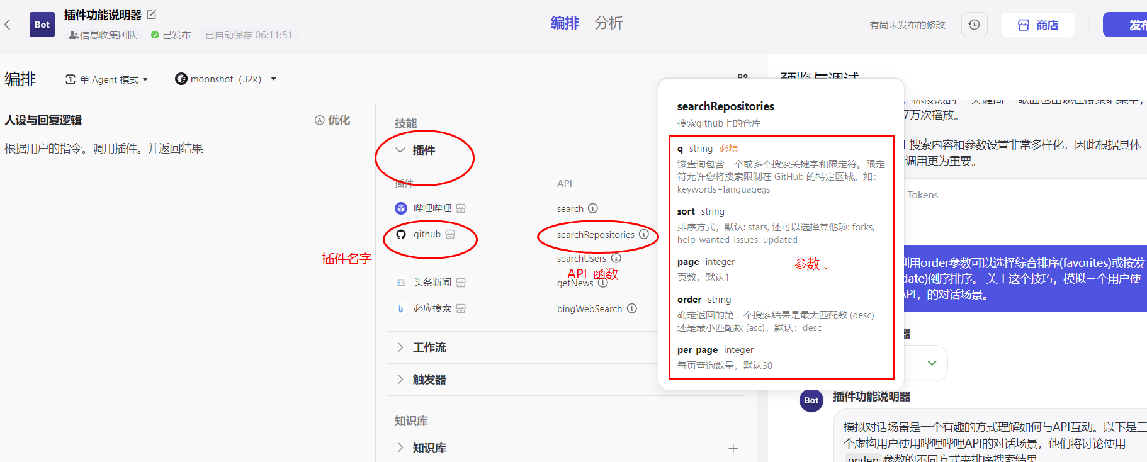Collapse the 插件 section chevron
Screen dimensions: 1147x462
click(x=400, y=150)
